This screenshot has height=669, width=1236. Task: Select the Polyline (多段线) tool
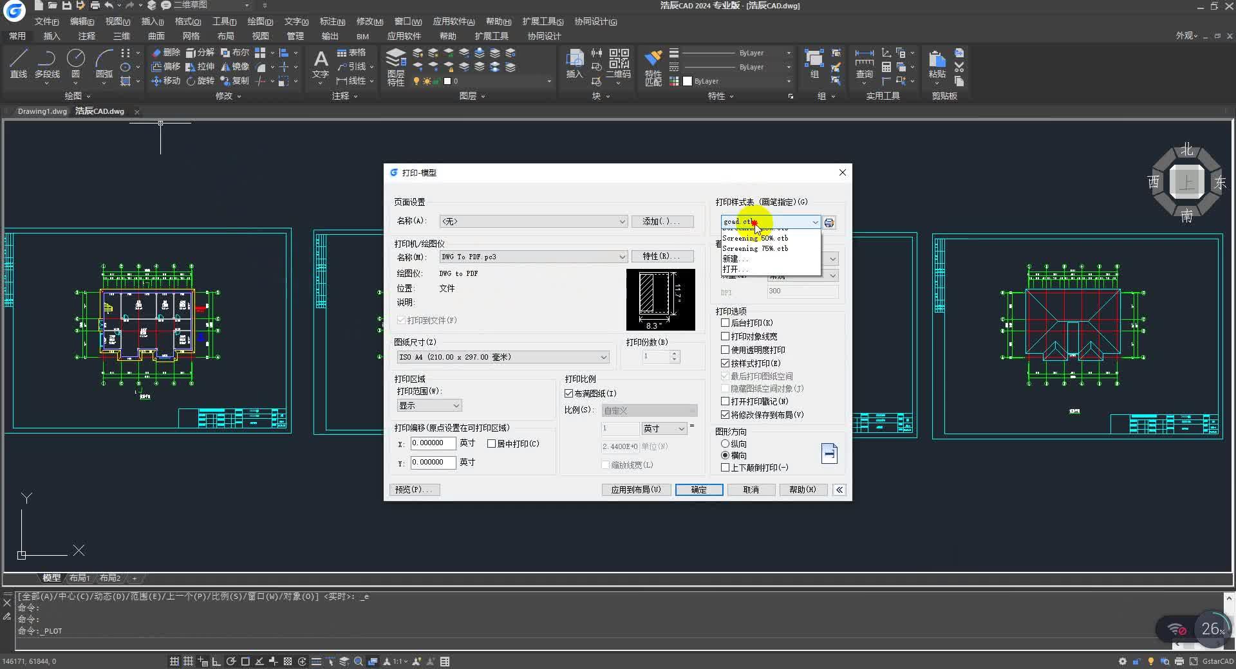coord(47,64)
